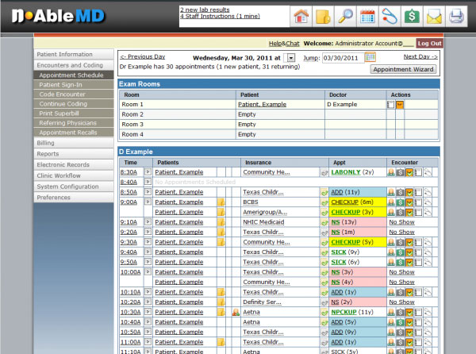Go to Previous Day link

(x=142, y=57)
